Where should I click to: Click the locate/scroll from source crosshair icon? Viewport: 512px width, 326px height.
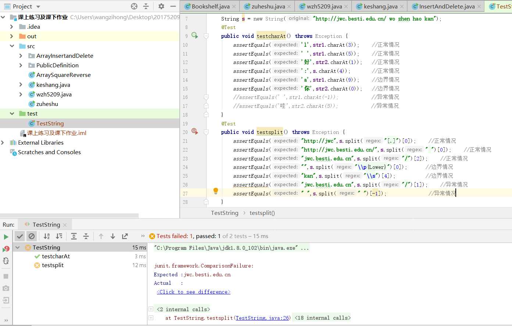coord(134,6)
